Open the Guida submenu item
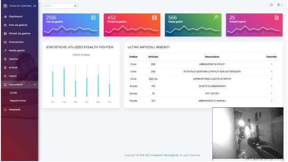288x162 pixels. pos(13,93)
